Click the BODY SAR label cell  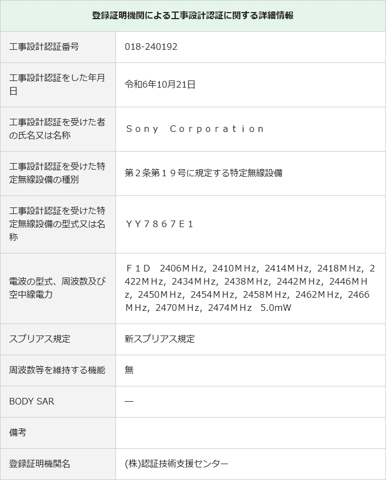click(58, 402)
